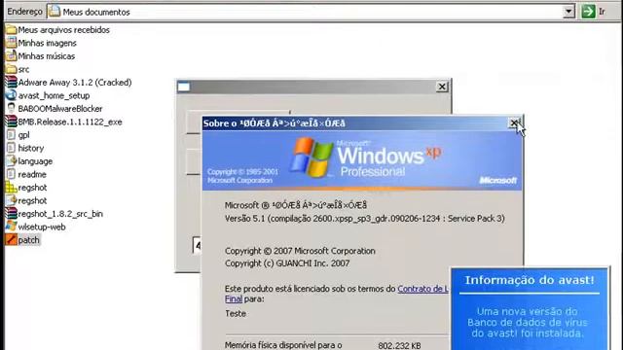Click the 'avast_home_setup' file name
623x350 pixels.
55,95
